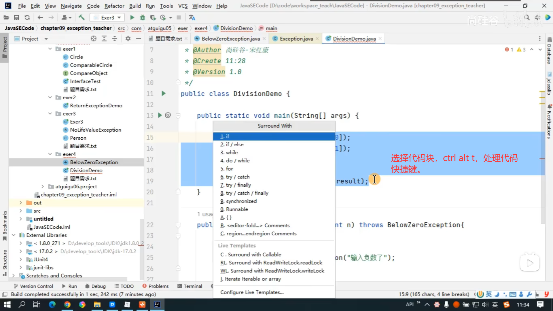The width and height of the screenshot is (553, 311).
Task: Expand the atguigu06.project folder
Action: tap(43, 186)
